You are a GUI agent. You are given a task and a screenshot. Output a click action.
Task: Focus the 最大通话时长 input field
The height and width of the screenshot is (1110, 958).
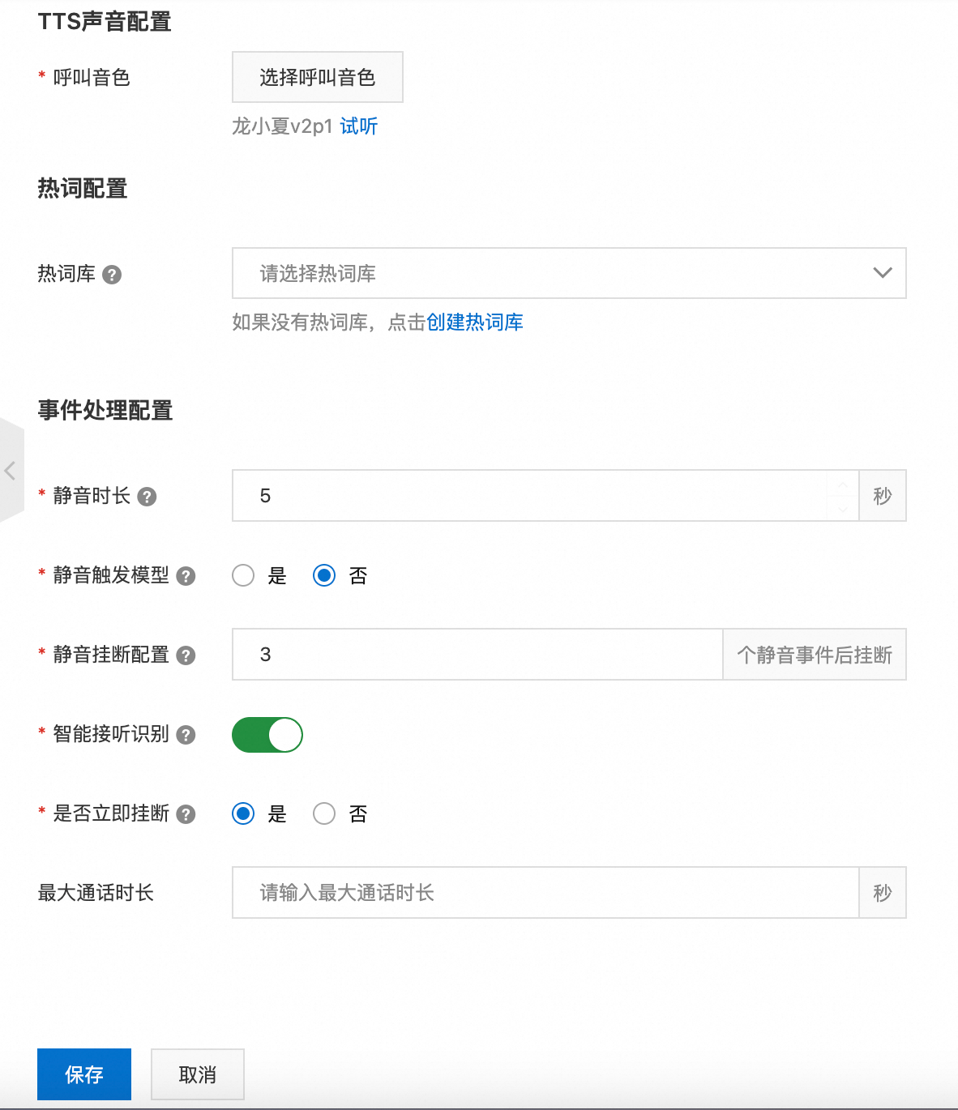coord(545,893)
